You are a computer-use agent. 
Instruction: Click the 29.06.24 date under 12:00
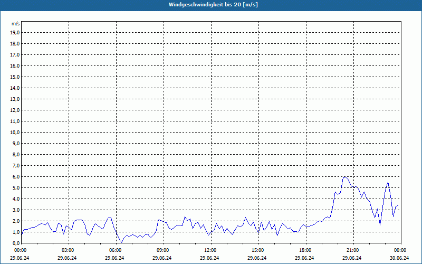pyautogui.click(x=209, y=258)
